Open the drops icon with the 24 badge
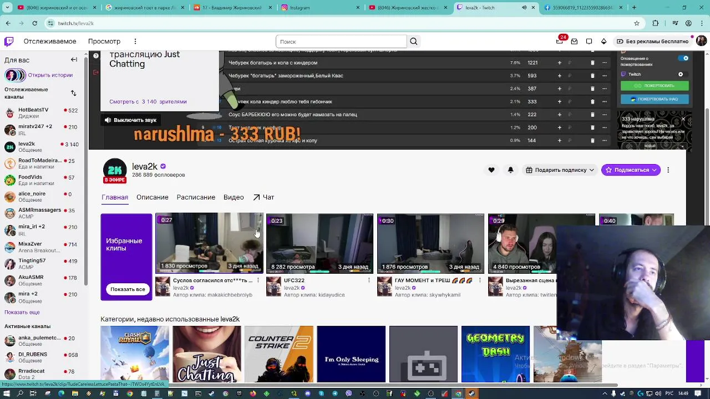The height and width of the screenshot is (399, 710). pos(560,42)
